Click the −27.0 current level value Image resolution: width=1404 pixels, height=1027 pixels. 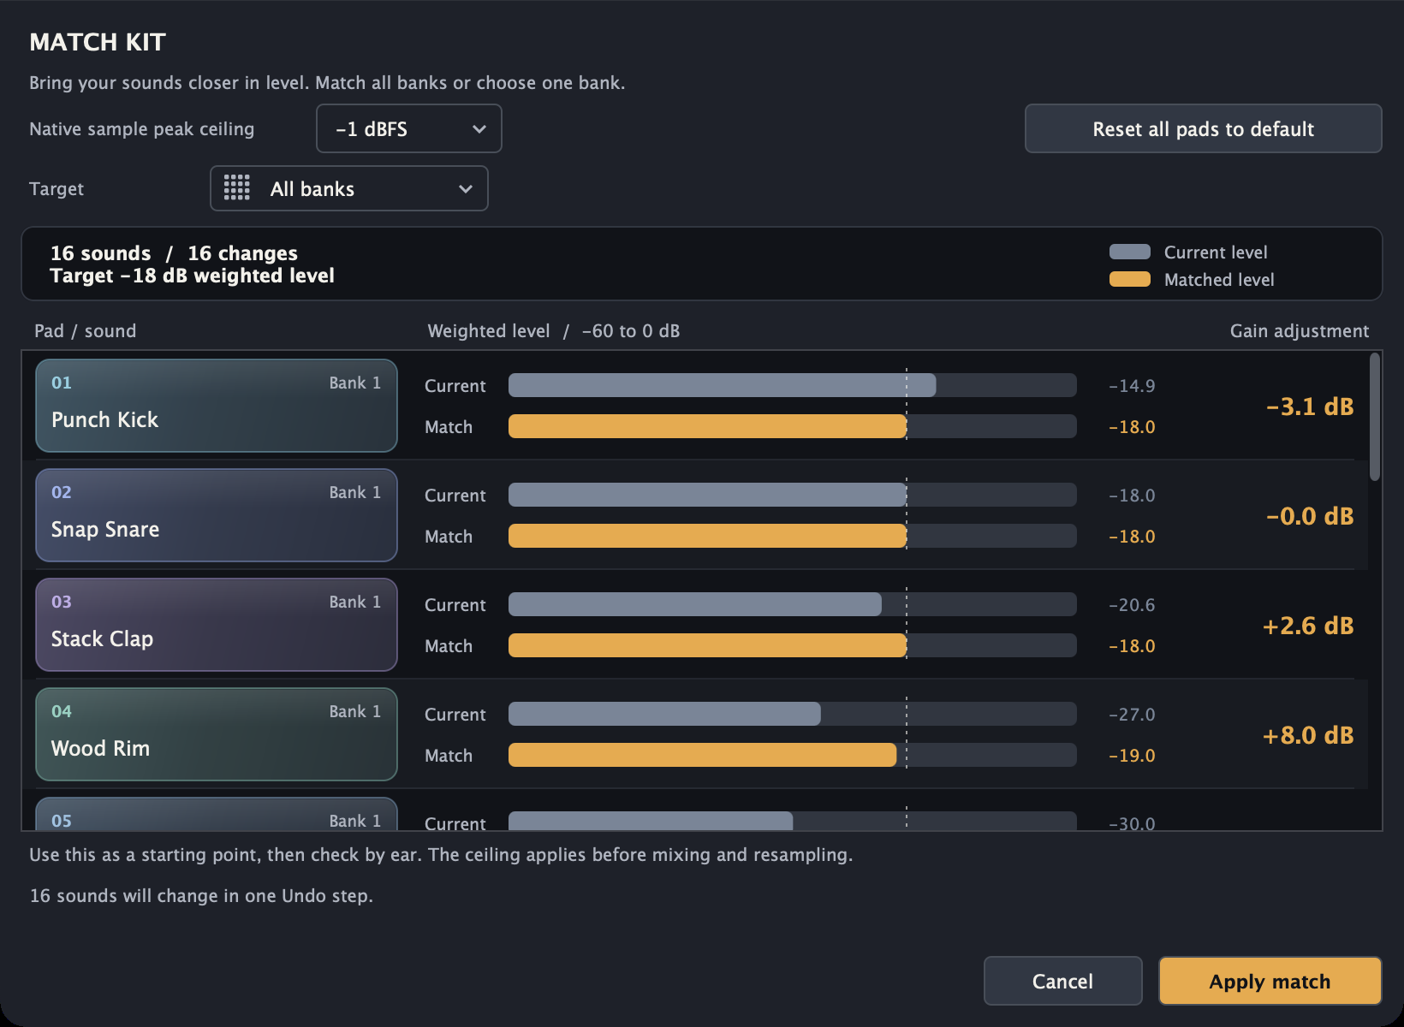1132,715
